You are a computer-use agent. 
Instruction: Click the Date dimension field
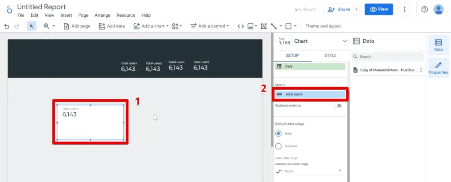pyautogui.click(x=310, y=66)
